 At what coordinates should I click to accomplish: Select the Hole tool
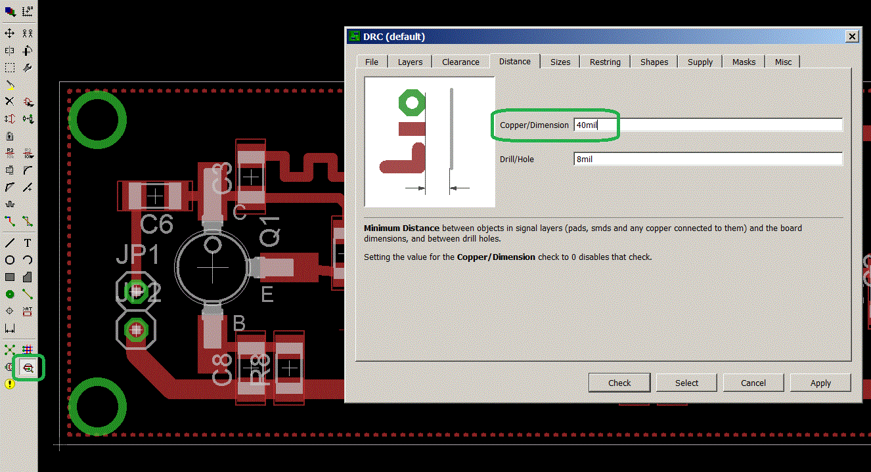click(10, 311)
